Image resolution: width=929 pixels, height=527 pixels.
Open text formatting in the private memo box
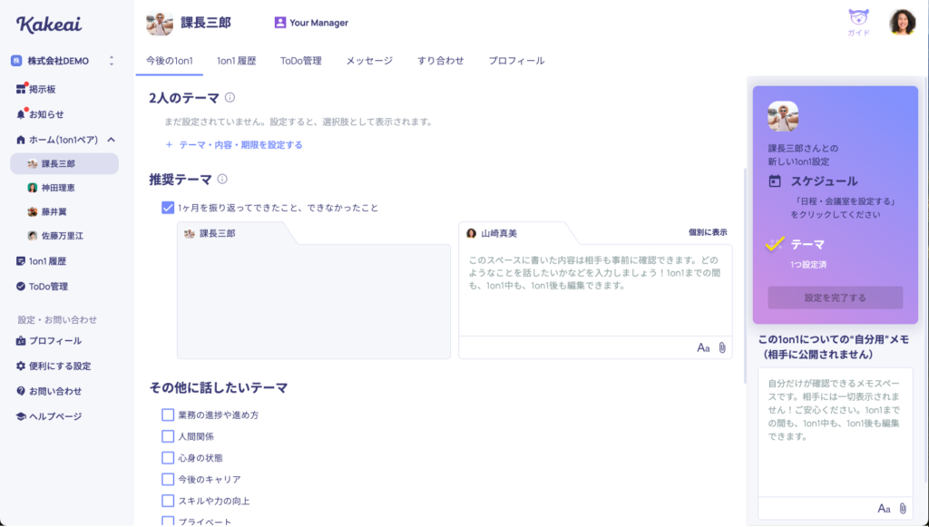[884, 509]
